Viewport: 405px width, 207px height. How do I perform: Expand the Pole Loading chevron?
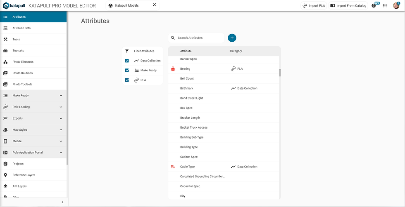pyautogui.click(x=61, y=107)
